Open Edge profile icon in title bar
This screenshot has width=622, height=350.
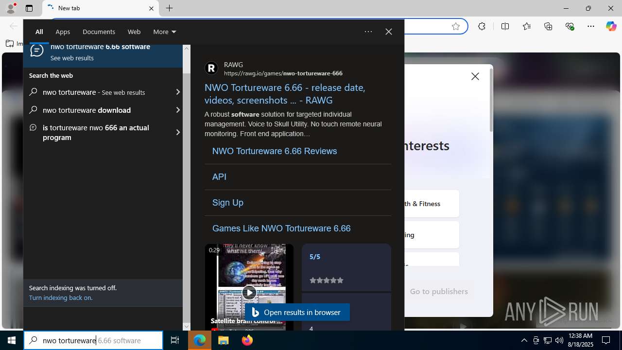click(x=11, y=8)
